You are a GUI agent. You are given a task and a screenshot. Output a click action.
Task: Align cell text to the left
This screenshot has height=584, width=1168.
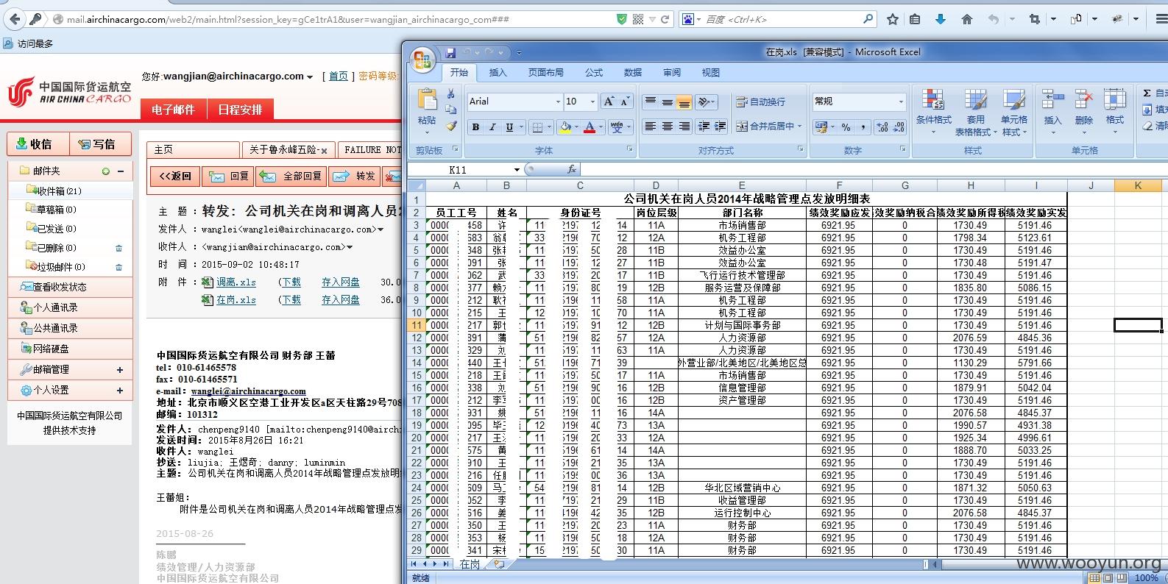650,127
